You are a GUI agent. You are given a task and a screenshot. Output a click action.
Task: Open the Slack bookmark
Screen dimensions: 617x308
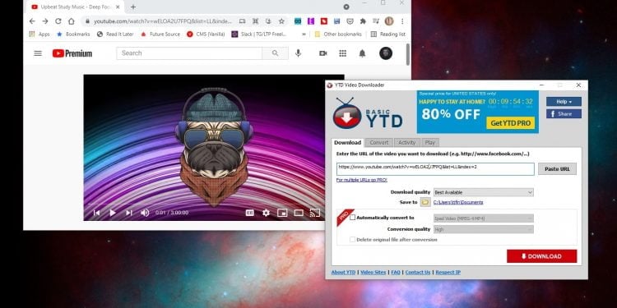(x=259, y=34)
